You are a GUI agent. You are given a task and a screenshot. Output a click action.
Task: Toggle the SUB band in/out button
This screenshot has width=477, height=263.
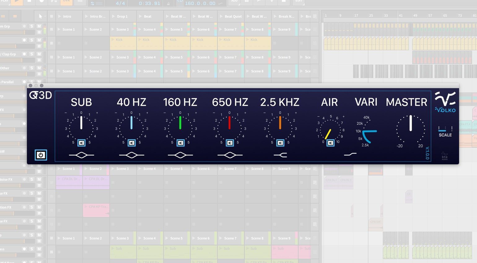click(x=81, y=143)
